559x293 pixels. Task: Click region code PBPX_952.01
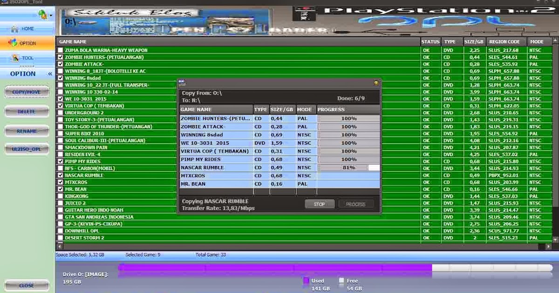504,175
